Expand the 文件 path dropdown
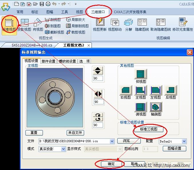 [112, 141]
